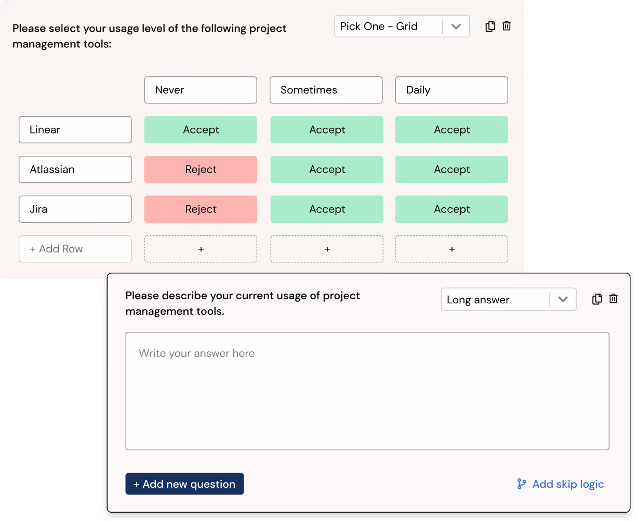637x522 pixels.
Task: Click the Add Row button
Action: 75,249
